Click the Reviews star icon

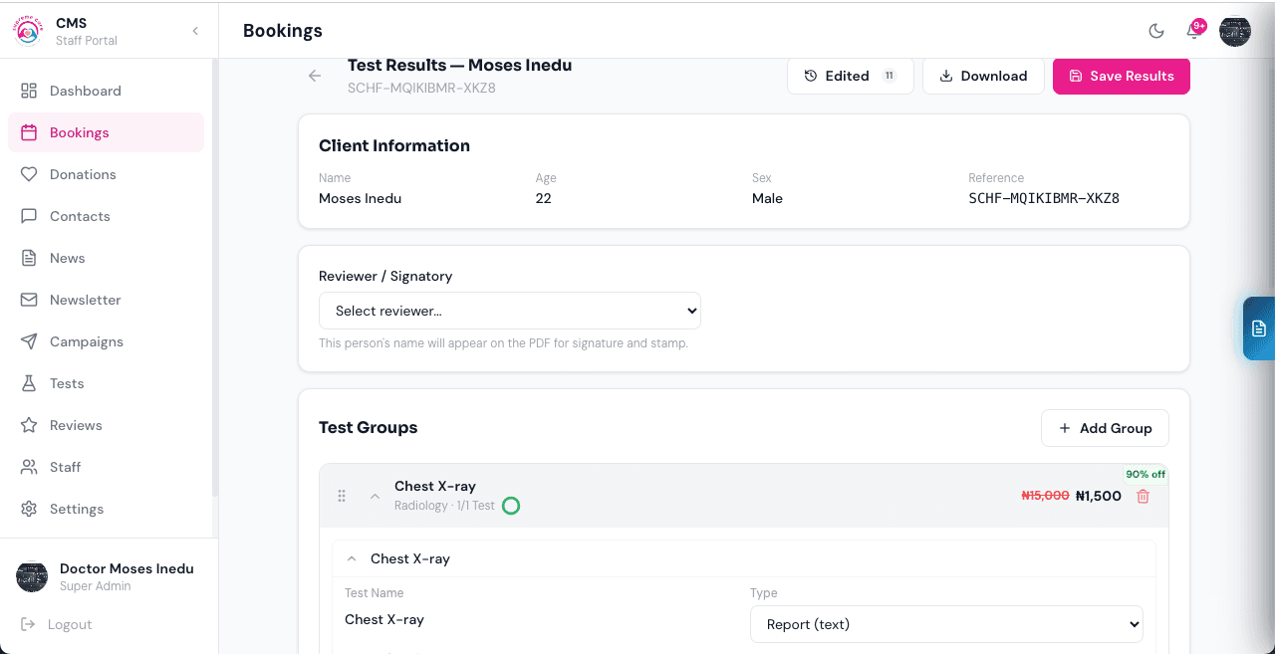[x=29, y=425]
